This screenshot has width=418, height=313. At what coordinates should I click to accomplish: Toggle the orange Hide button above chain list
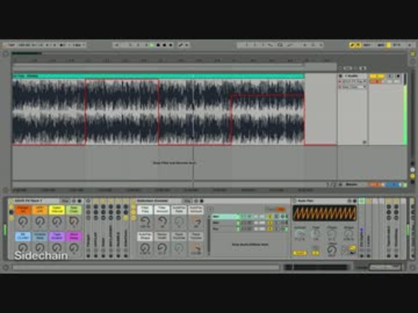coord(280,209)
